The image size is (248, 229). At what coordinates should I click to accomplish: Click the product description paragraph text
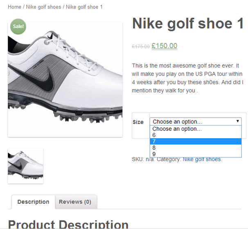(x=187, y=78)
